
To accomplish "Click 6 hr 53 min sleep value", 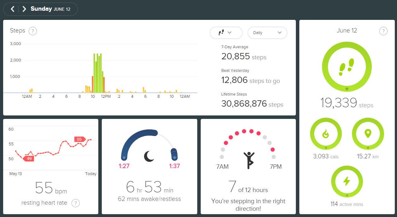I will pos(149,187).
